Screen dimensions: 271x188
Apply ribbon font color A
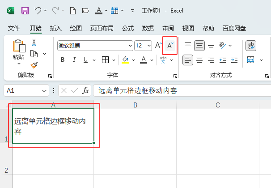point(144,60)
